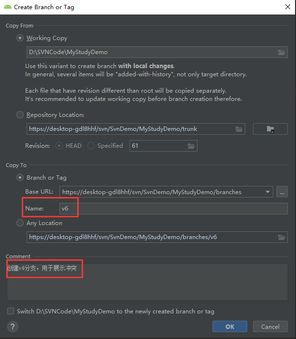Click the Repository Location URL field
296x339 pixels.
[136, 129]
